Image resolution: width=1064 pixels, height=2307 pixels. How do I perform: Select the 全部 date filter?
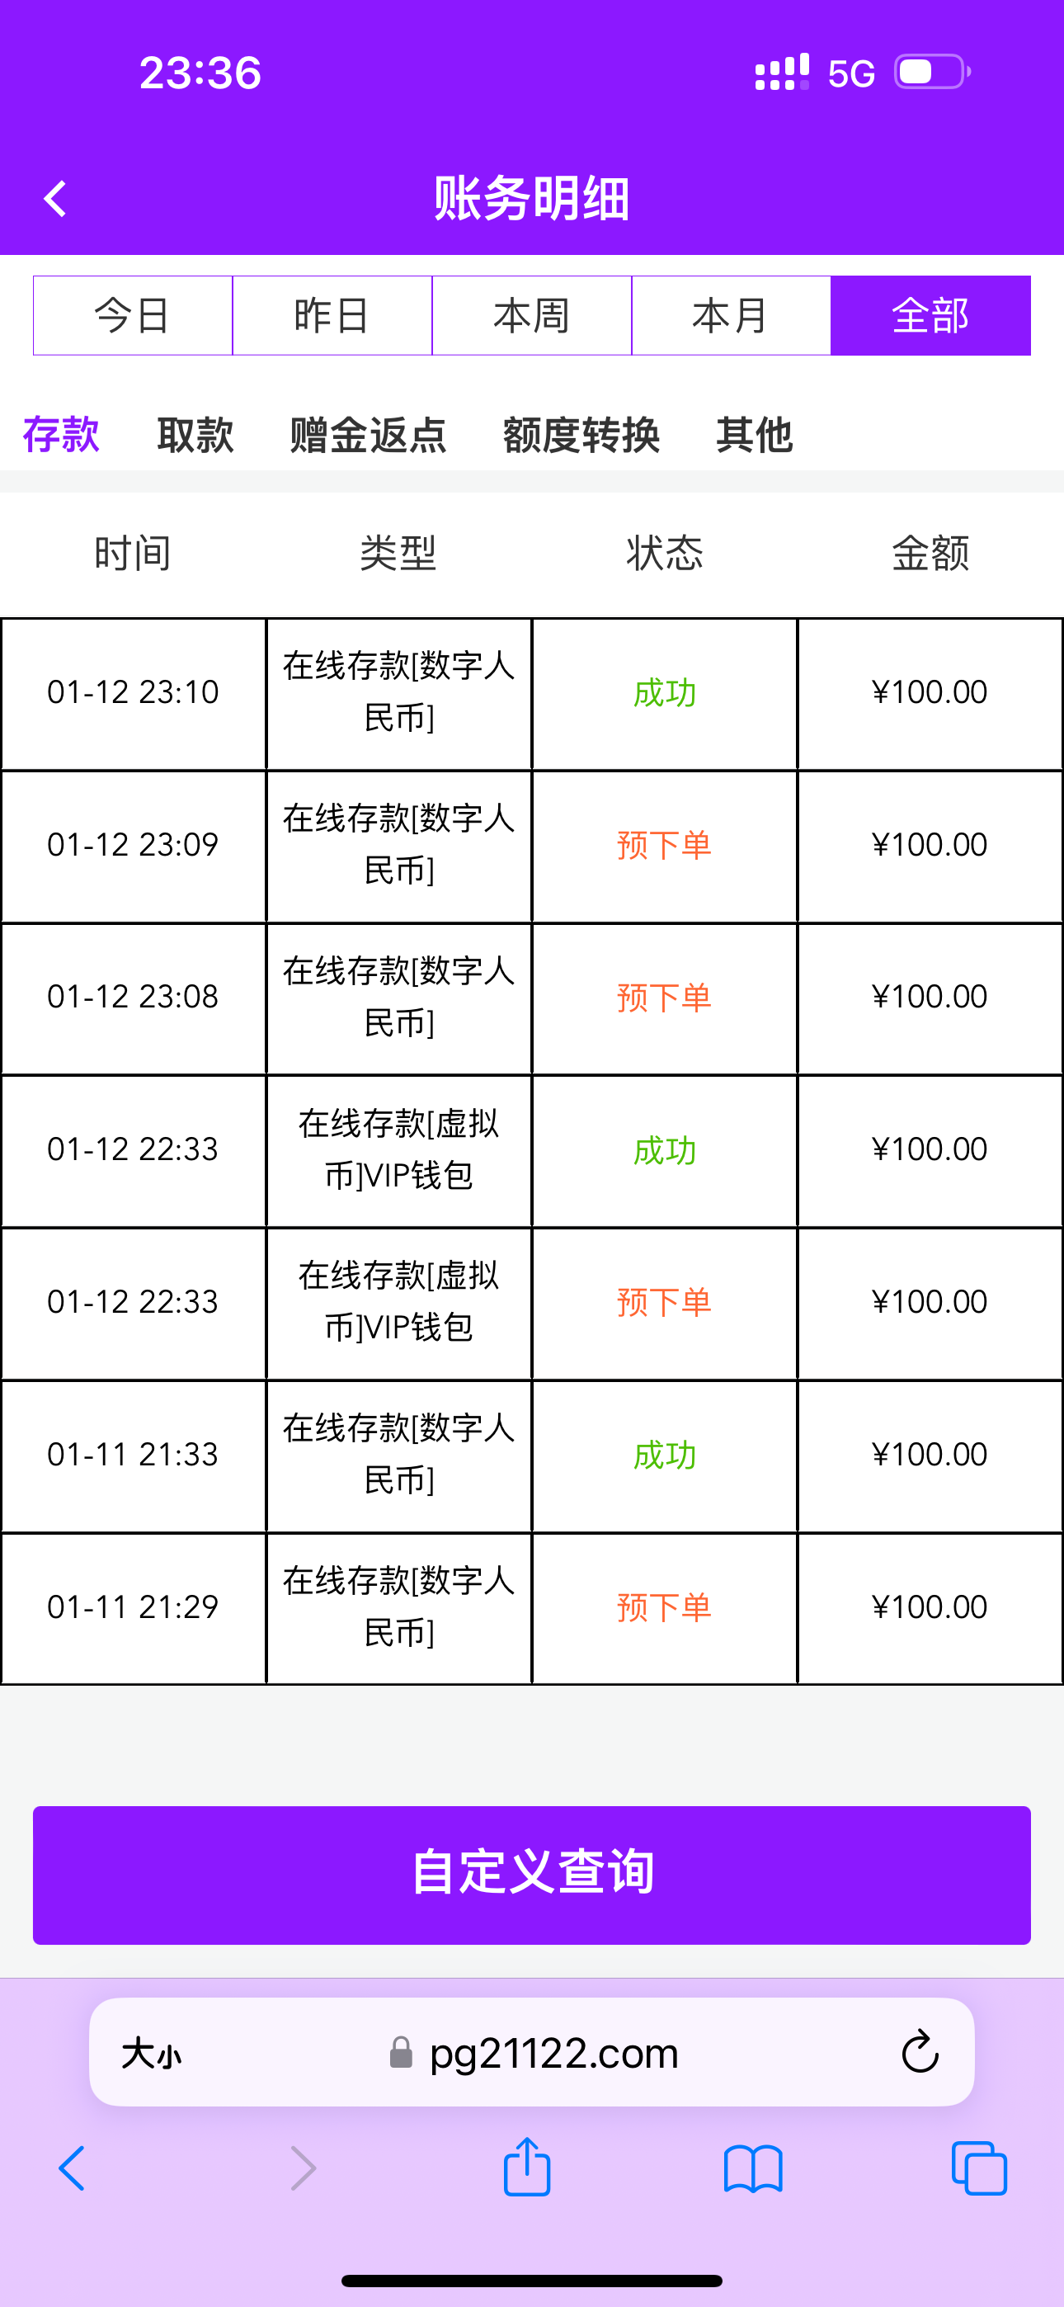[930, 316]
